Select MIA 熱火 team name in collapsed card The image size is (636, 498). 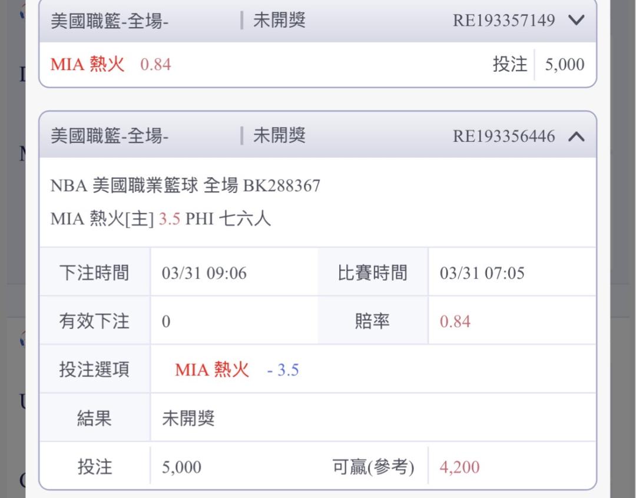(x=88, y=64)
